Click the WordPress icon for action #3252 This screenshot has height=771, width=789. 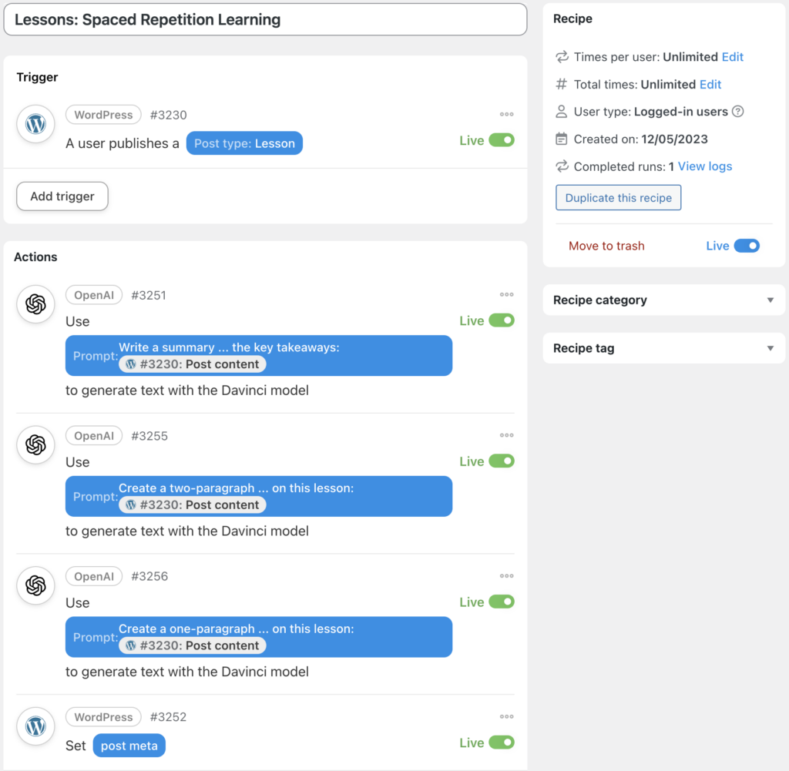(35, 726)
